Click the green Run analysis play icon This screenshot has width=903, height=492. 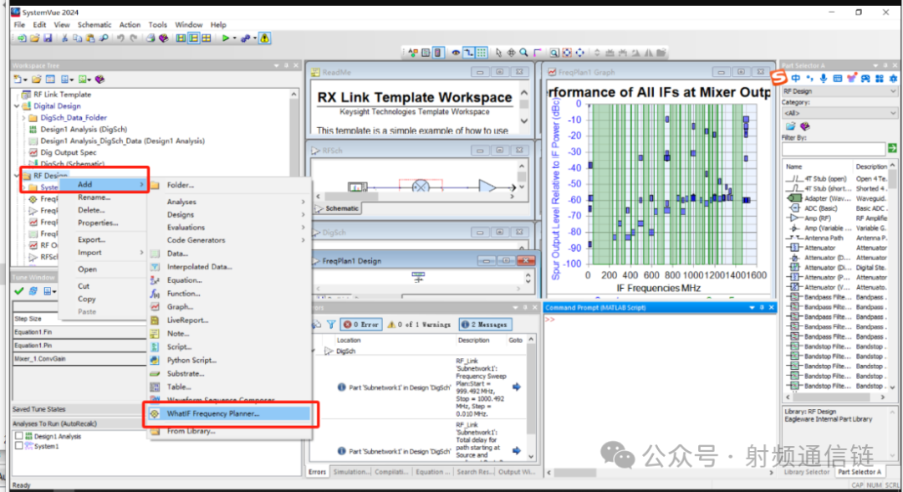pyautogui.click(x=226, y=38)
